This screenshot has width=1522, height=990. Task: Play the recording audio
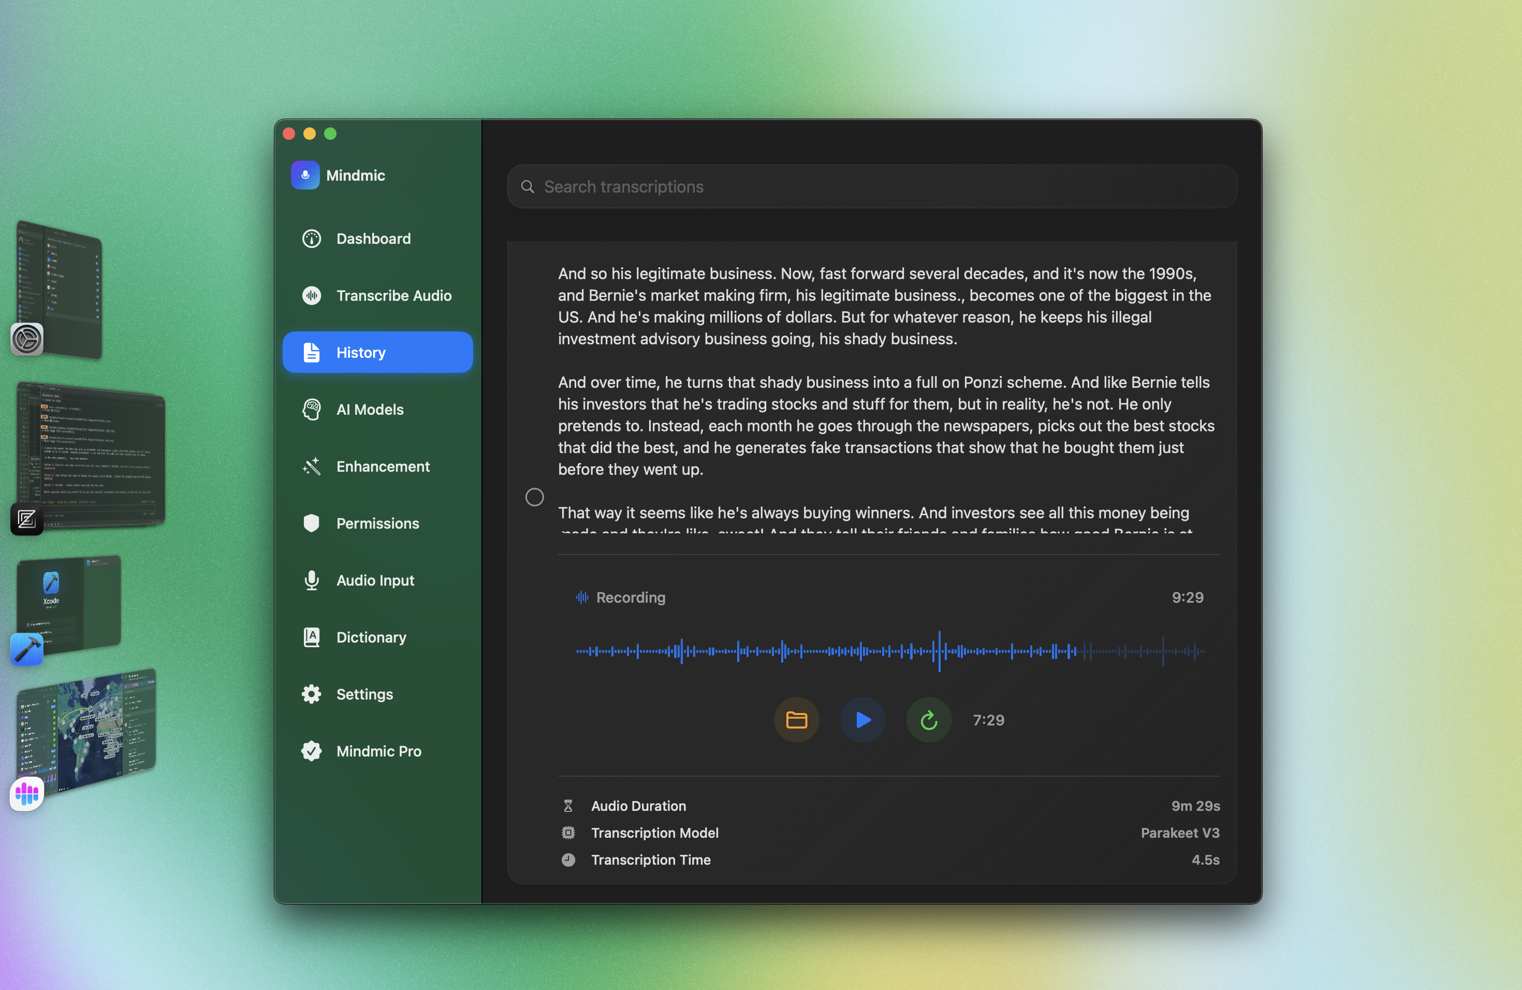(x=862, y=720)
